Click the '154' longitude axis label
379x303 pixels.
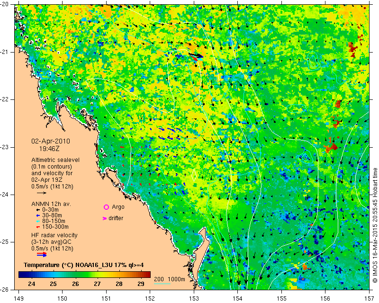(238, 298)
